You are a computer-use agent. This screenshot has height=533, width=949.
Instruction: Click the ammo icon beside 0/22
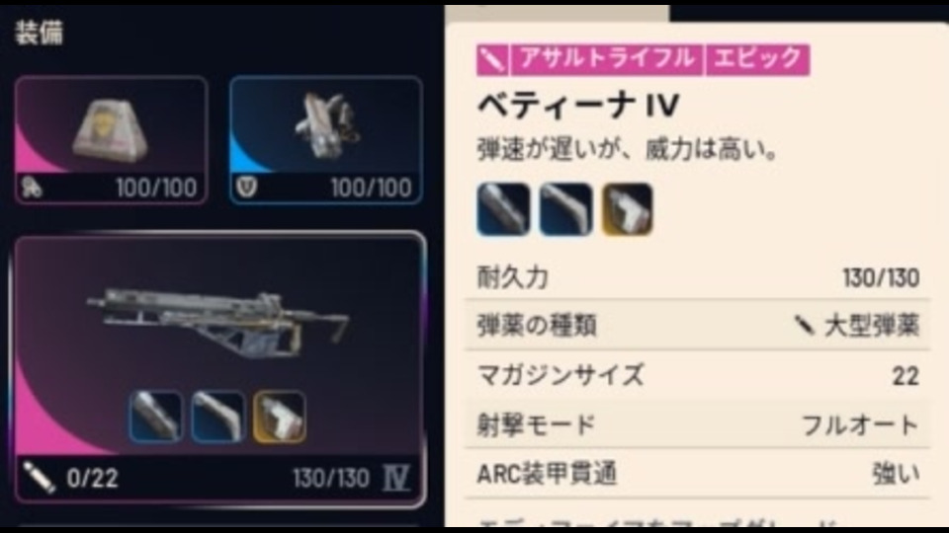pos(39,478)
